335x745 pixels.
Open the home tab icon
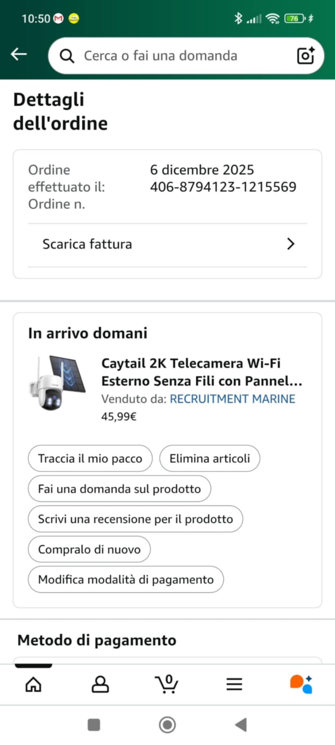(x=33, y=684)
